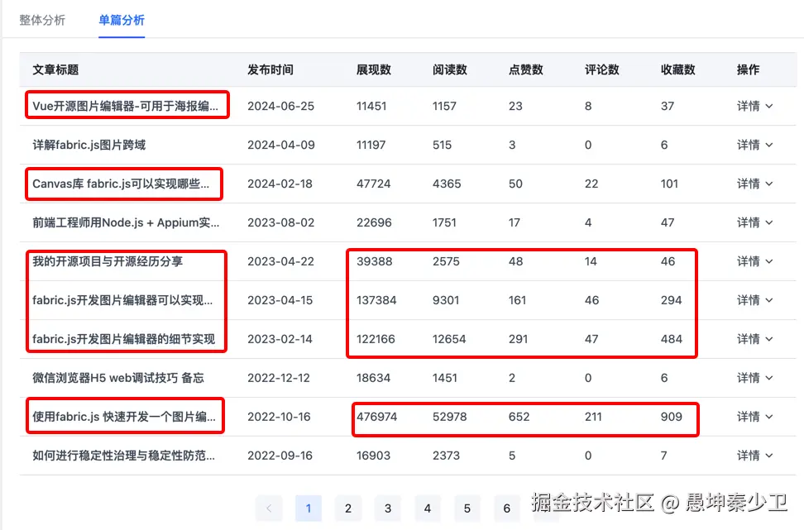
Task: Click reads value 12654
Action: tap(449, 339)
